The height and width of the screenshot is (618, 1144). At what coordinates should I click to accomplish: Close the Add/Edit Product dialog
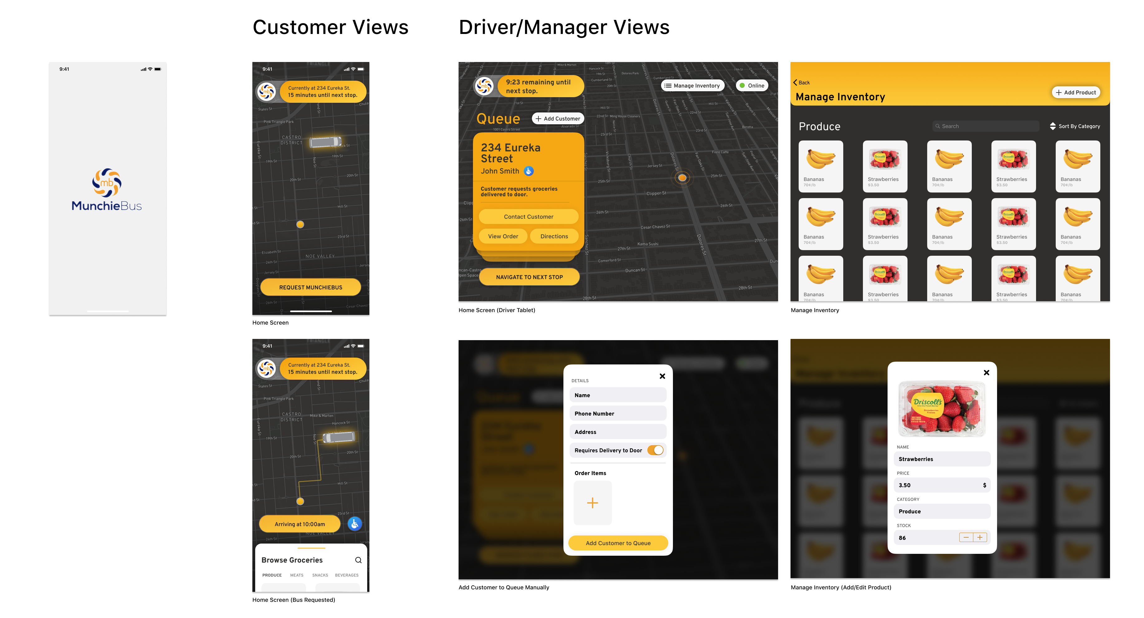986,373
